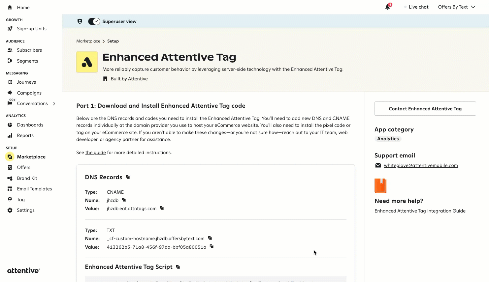Copy the jhzdb.eat.attntags.com value

pyautogui.click(x=162, y=208)
